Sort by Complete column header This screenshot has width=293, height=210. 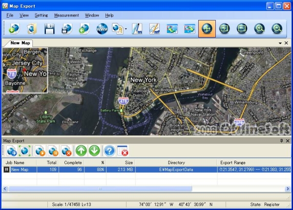[73, 163]
